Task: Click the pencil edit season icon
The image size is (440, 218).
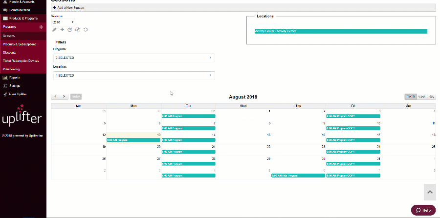Action: point(55,30)
